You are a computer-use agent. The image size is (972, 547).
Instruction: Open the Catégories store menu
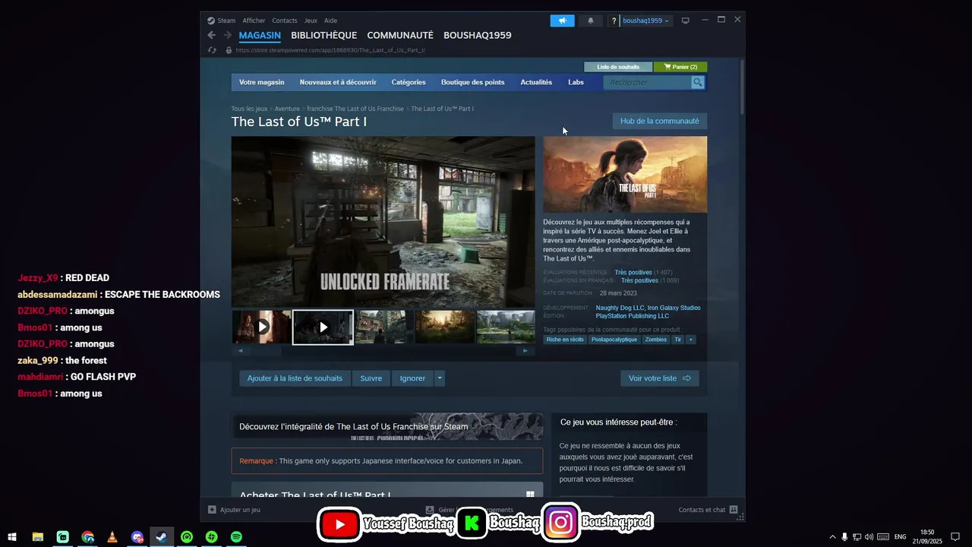[x=409, y=82]
